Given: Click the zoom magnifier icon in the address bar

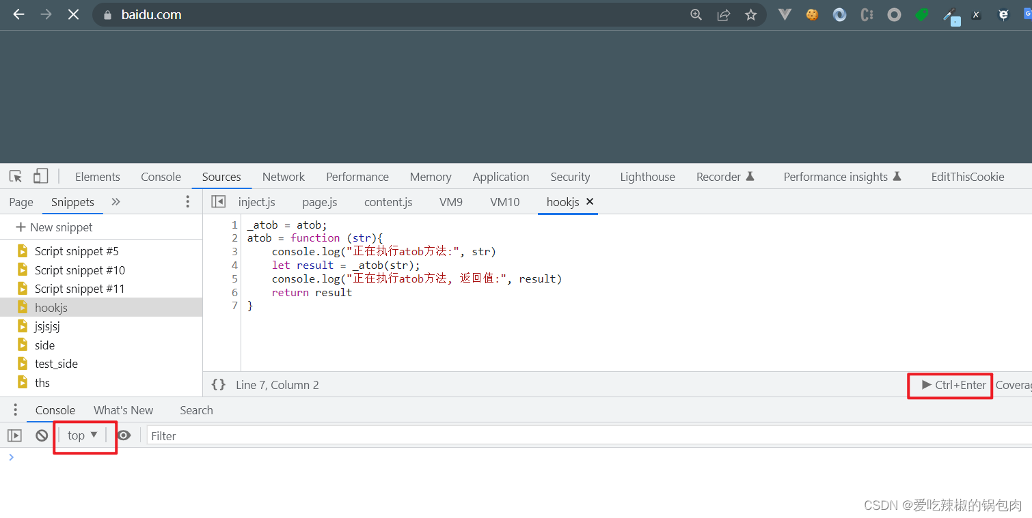Looking at the screenshot, I should point(696,14).
